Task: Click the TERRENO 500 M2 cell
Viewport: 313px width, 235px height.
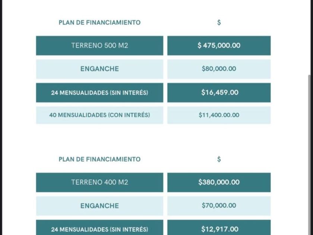Action: click(x=99, y=46)
